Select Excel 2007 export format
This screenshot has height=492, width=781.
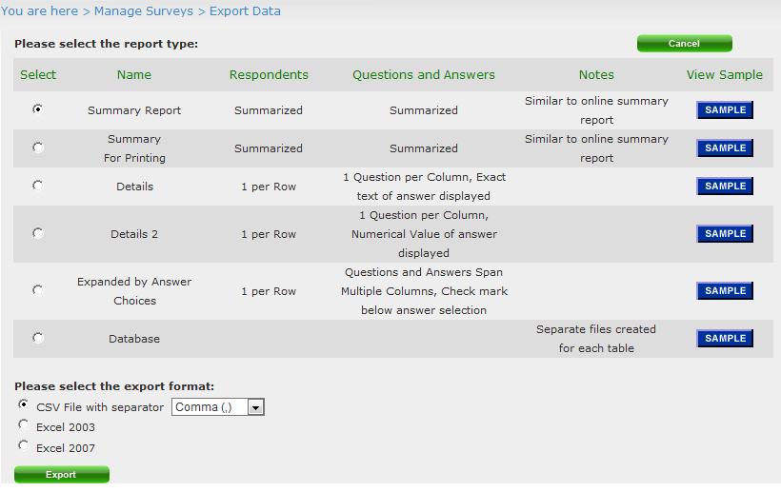[23, 445]
